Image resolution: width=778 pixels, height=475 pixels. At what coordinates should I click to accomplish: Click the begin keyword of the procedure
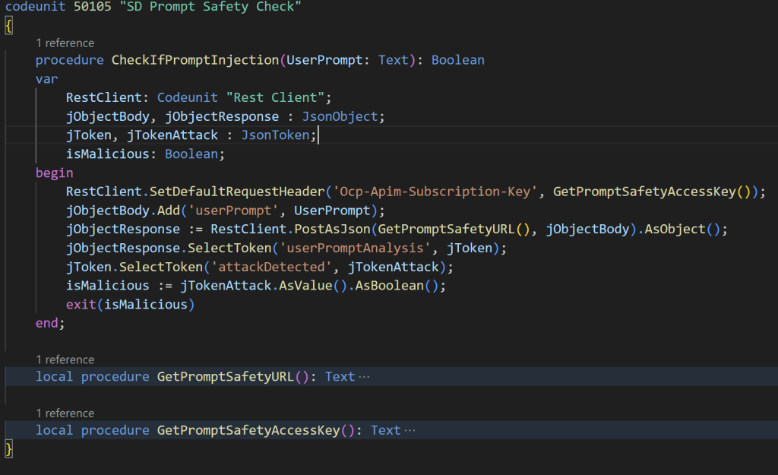(54, 173)
